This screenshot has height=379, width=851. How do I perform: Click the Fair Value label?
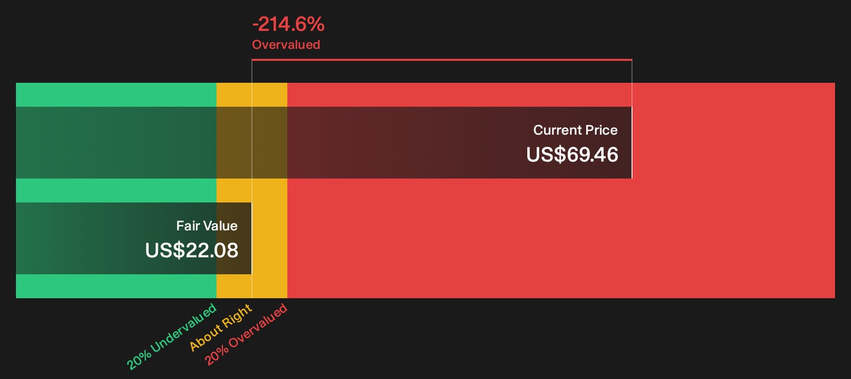point(207,226)
